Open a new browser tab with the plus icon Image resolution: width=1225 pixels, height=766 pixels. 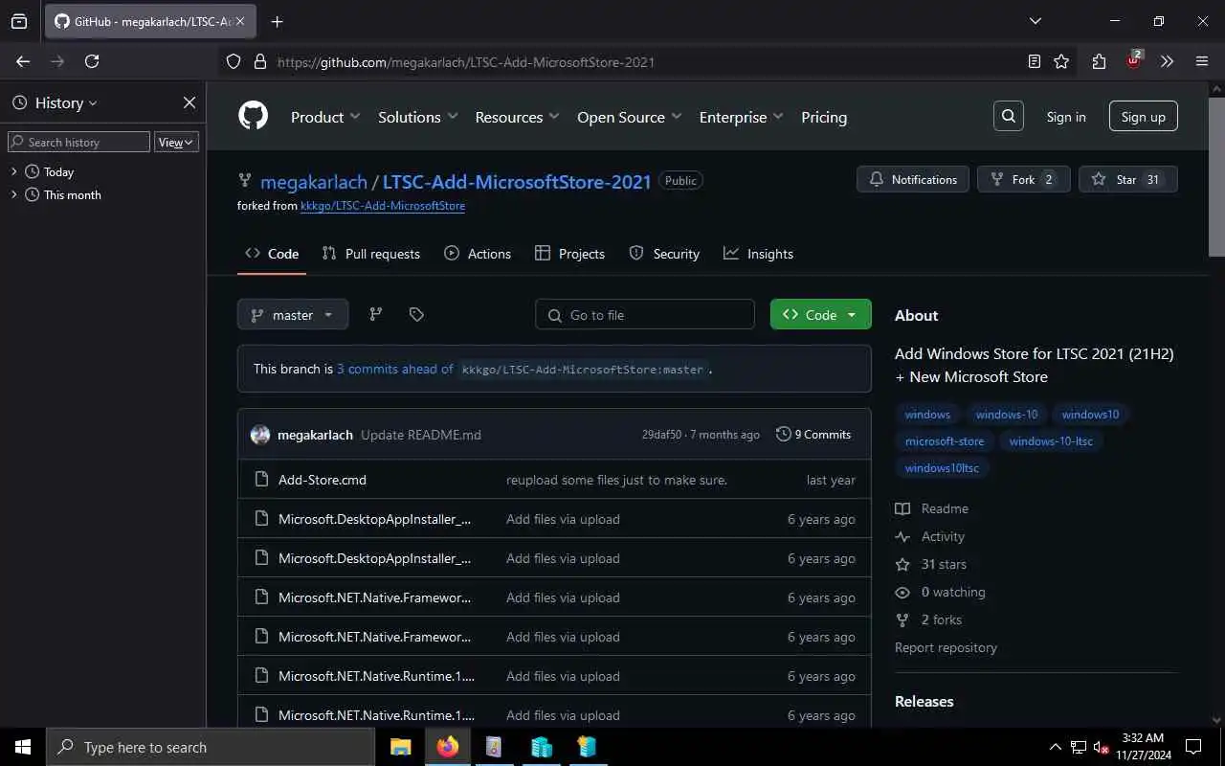278,21
